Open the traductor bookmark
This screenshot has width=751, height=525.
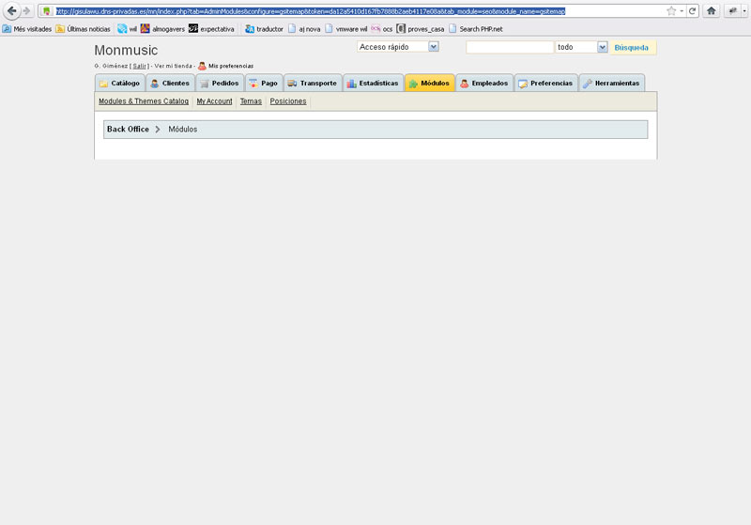pos(264,29)
